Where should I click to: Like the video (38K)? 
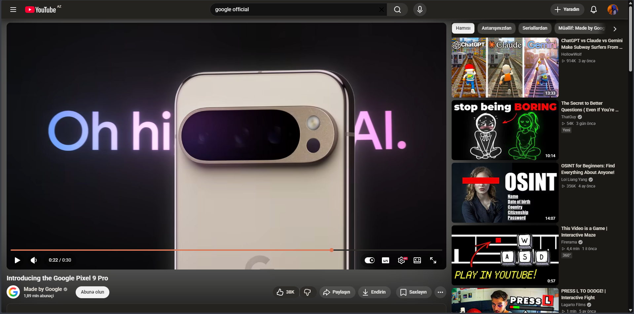coord(286,292)
